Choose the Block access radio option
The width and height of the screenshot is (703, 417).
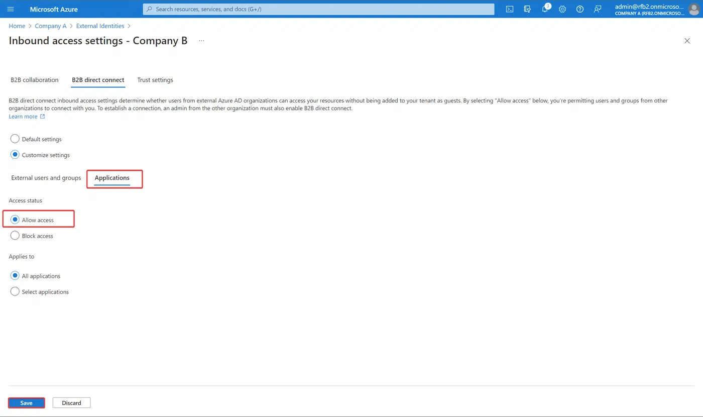[15, 236]
